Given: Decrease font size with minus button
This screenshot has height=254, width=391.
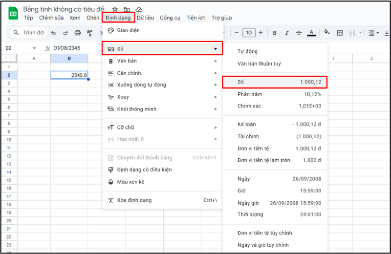Looking at the screenshot, I should (237, 33).
